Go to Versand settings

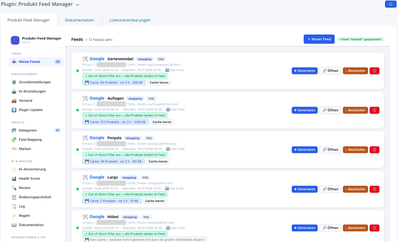tap(36, 101)
